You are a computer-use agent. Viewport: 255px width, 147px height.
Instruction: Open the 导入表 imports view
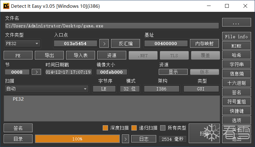pos(81,55)
